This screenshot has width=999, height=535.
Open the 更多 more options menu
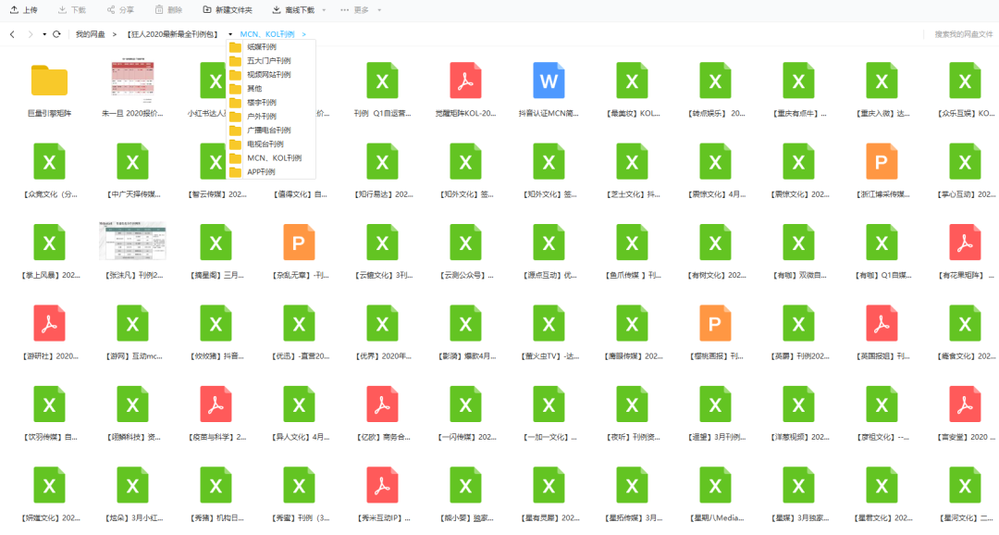355,10
